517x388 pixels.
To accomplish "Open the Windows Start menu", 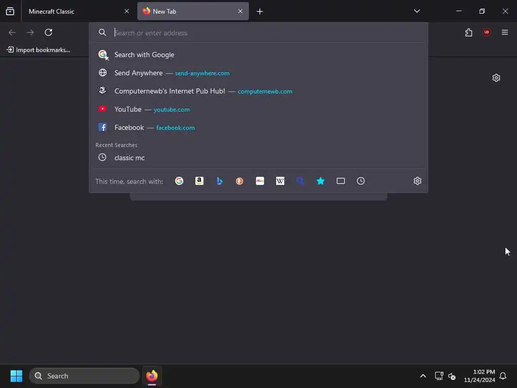I will [16, 376].
